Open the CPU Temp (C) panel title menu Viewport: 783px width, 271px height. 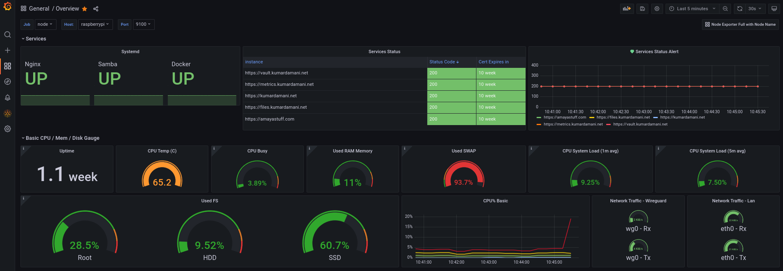point(162,151)
